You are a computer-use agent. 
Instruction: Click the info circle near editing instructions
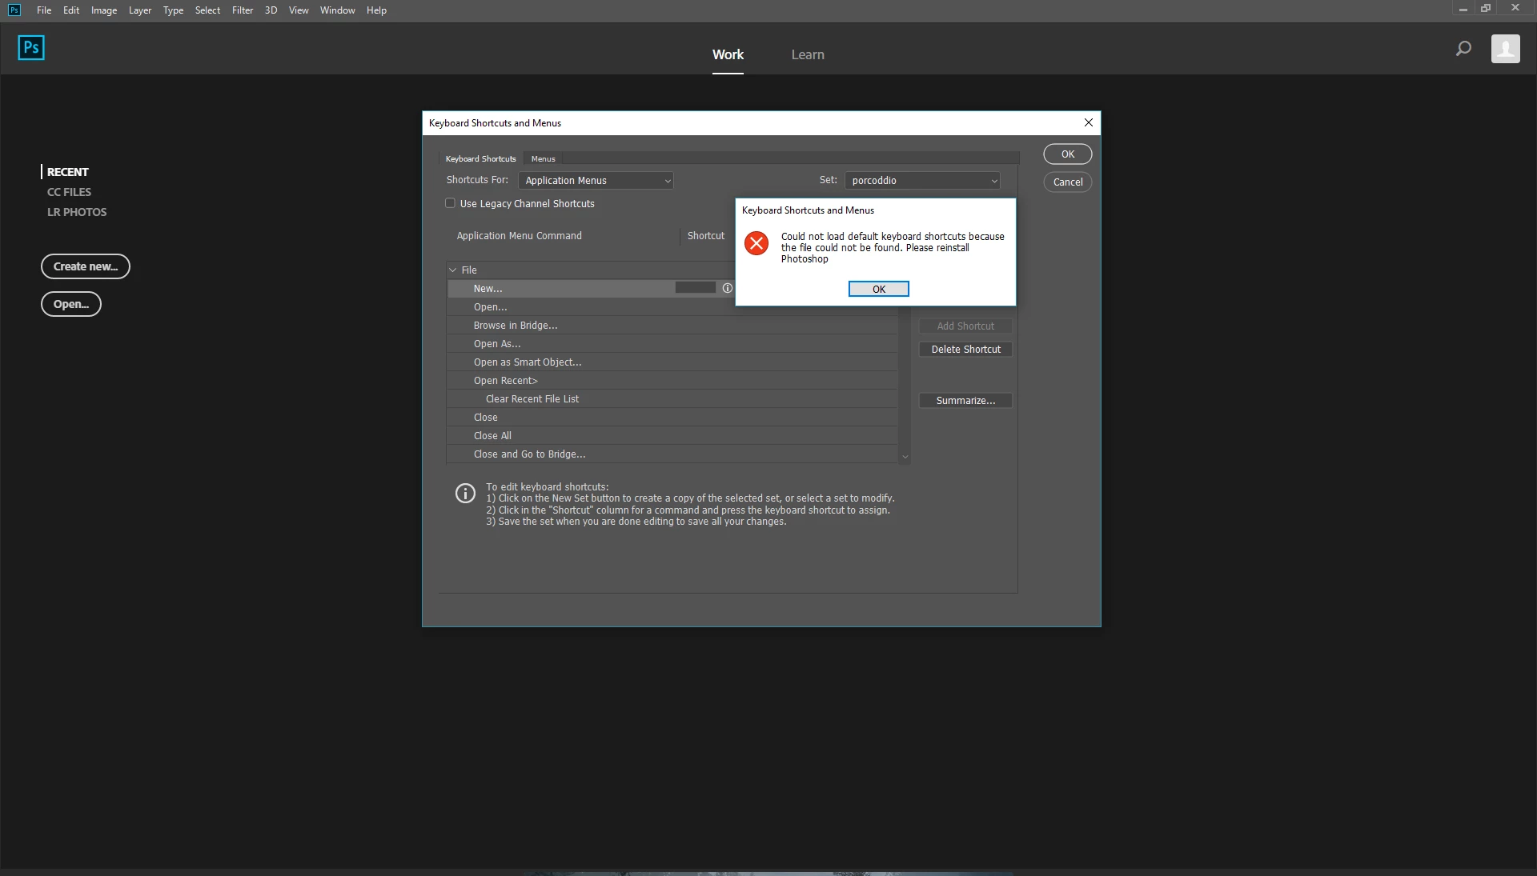[465, 494]
